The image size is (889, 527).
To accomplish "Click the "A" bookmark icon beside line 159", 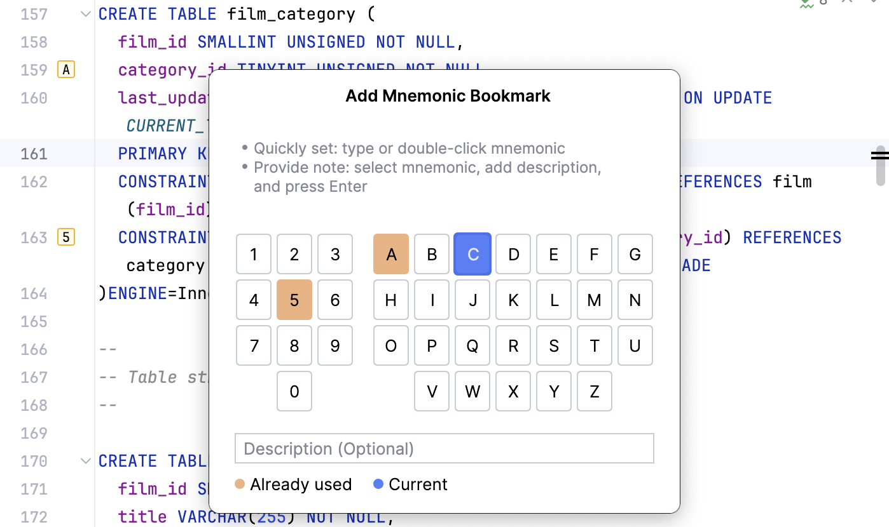I will tap(66, 70).
